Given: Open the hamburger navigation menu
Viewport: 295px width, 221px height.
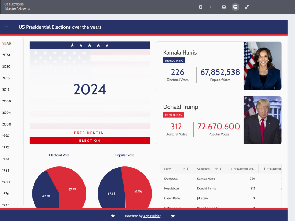Looking at the screenshot, I should point(6,27).
